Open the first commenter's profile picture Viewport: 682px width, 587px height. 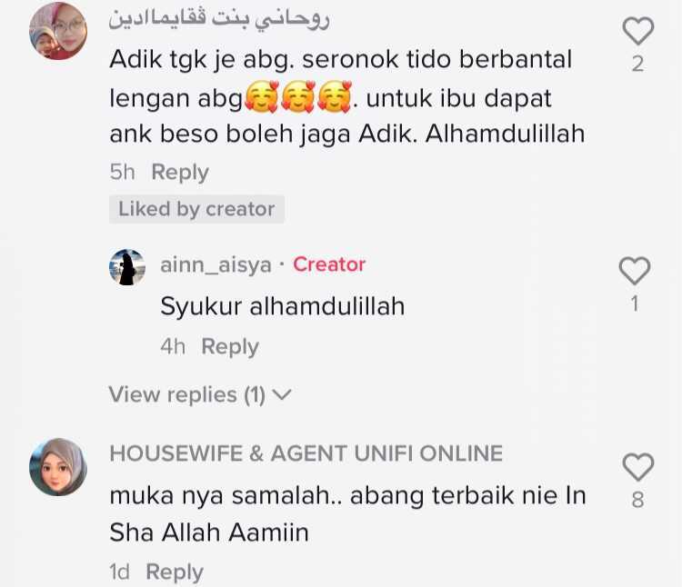pos(58,31)
